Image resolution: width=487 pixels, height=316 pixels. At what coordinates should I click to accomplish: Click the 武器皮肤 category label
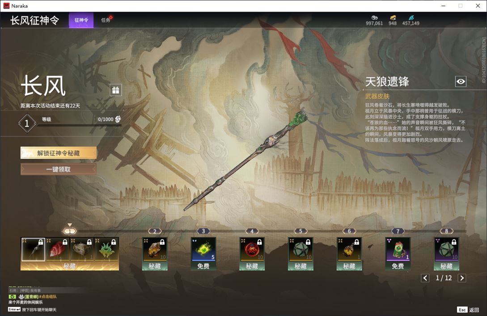click(x=377, y=96)
